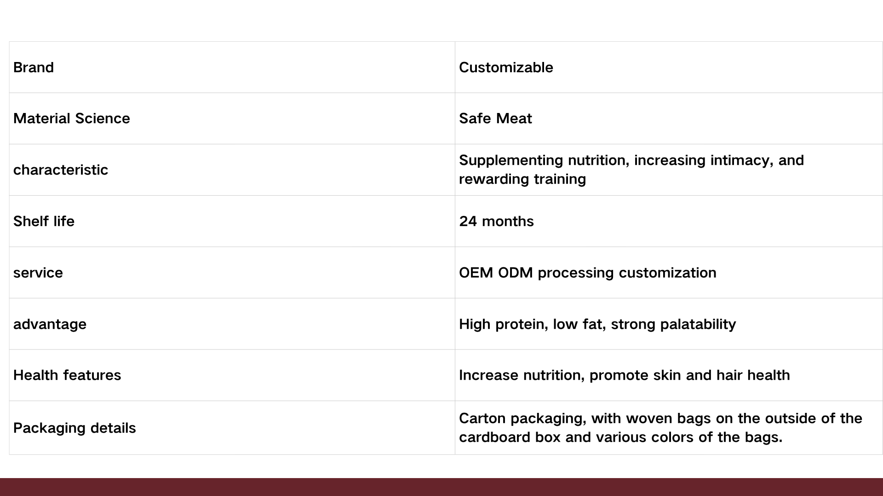Click the Supplementing nutrition text line
Screen dimensions: 883x496
point(631,160)
